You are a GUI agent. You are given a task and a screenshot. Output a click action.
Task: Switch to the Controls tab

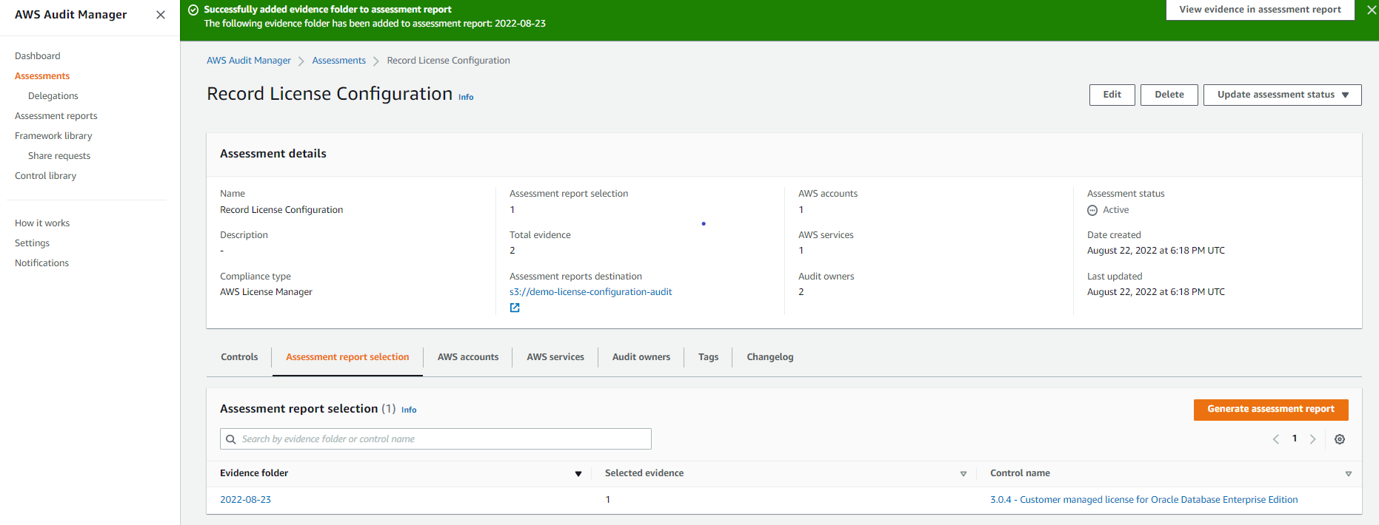pyautogui.click(x=239, y=357)
